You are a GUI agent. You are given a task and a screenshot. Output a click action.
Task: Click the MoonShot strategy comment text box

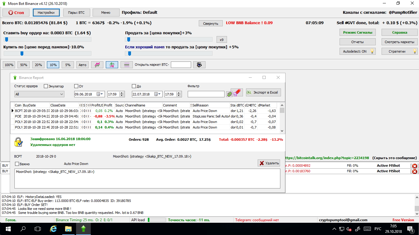147,178
